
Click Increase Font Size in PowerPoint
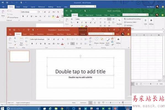(x=54, y=39)
